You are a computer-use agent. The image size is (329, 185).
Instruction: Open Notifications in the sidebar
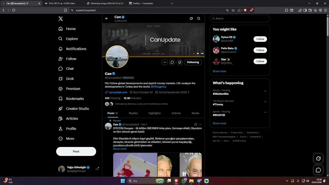coord(72,49)
